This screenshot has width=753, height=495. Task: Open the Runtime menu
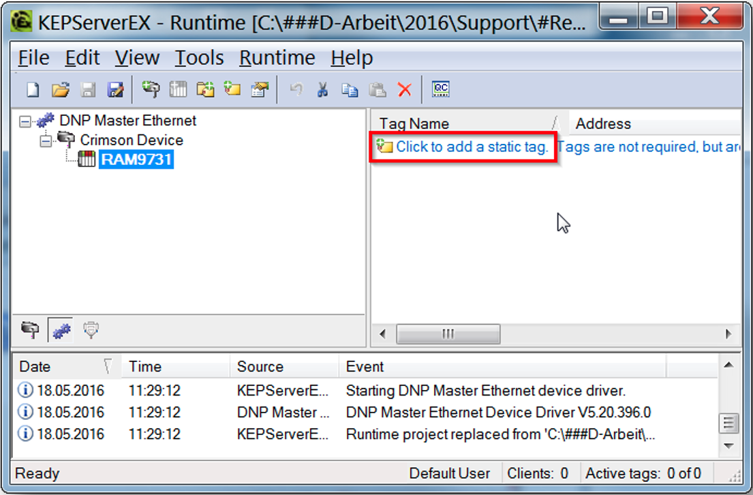(277, 58)
